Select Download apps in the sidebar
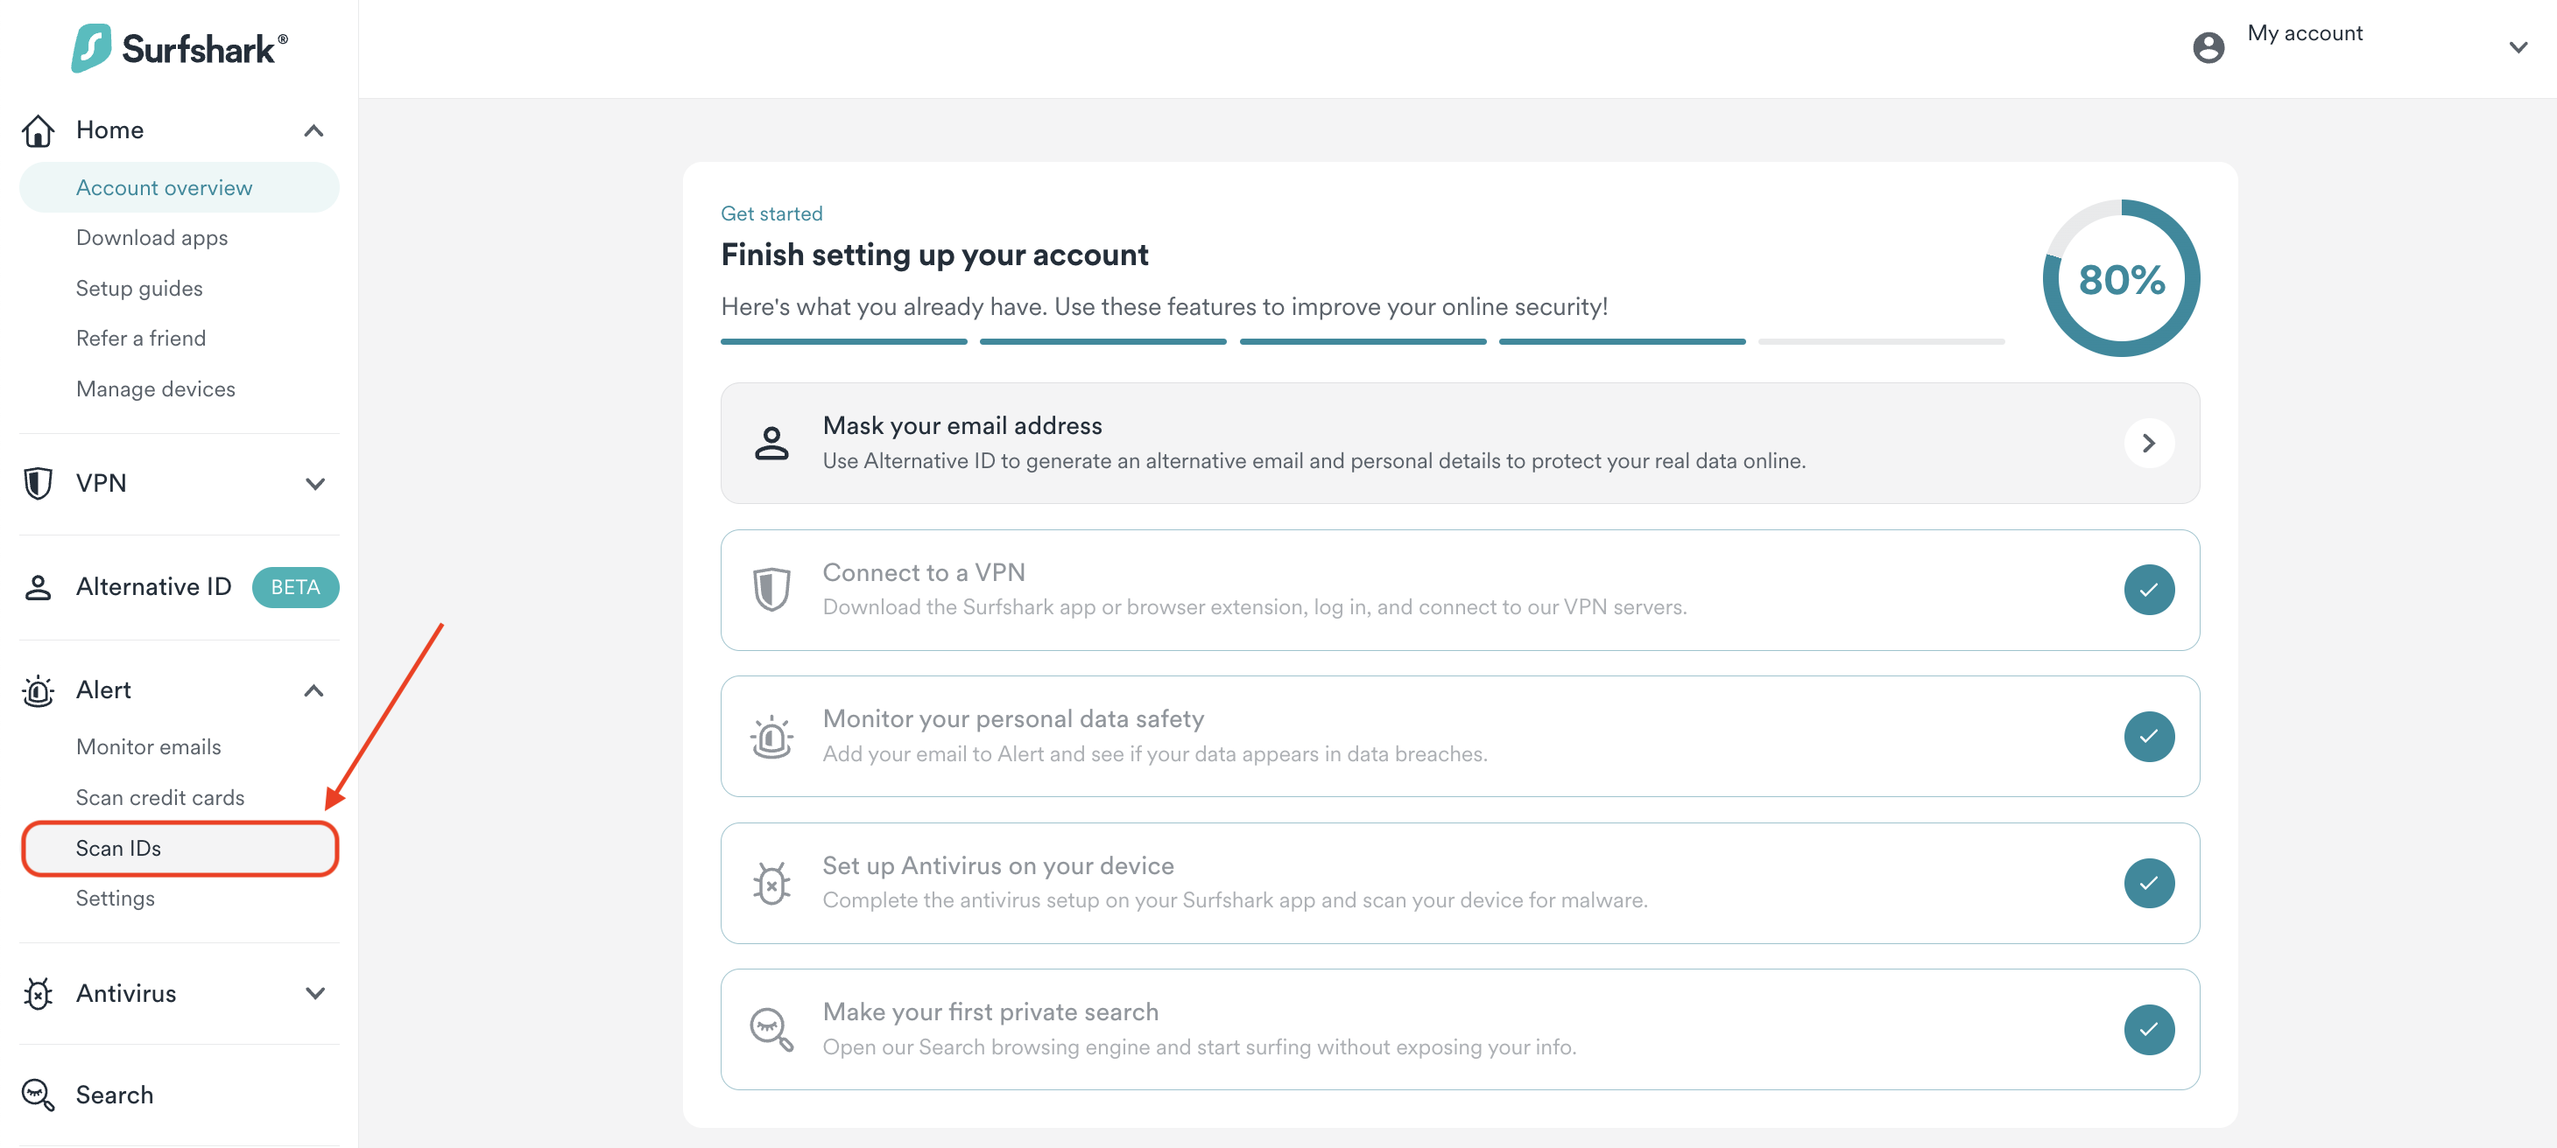The width and height of the screenshot is (2557, 1148). click(151, 238)
